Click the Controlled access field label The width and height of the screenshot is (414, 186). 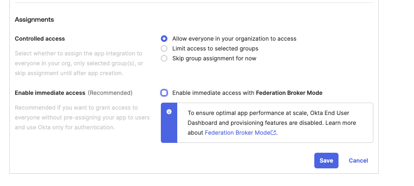coord(40,39)
